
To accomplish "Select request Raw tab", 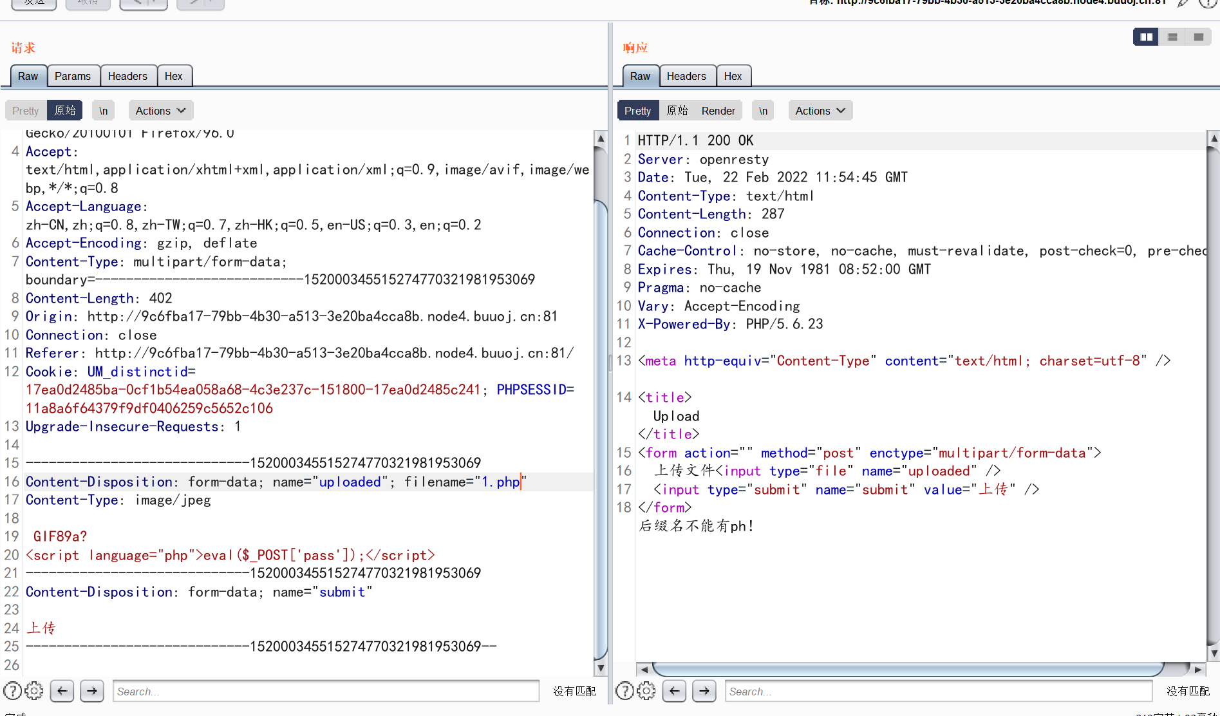I will [x=28, y=76].
